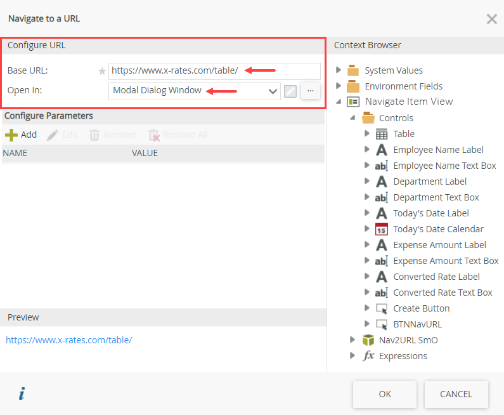The image size is (504, 415).
Task: Expand the Table control node
Action: click(367, 133)
